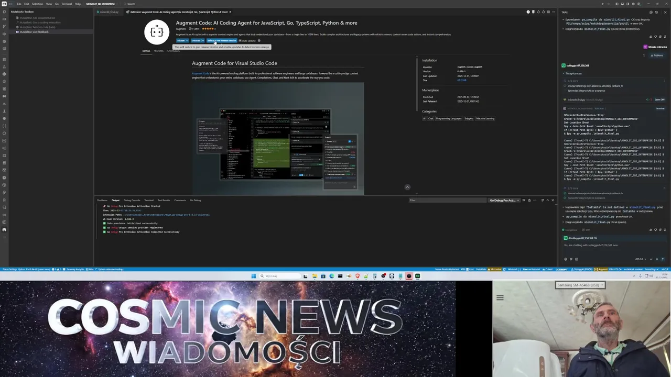Screen dimensions: 671x377
Task: Close the TRAE chat panel
Action: click(x=665, y=12)
